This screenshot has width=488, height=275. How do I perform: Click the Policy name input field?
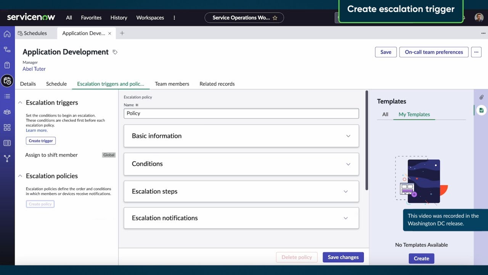(241, 113)
